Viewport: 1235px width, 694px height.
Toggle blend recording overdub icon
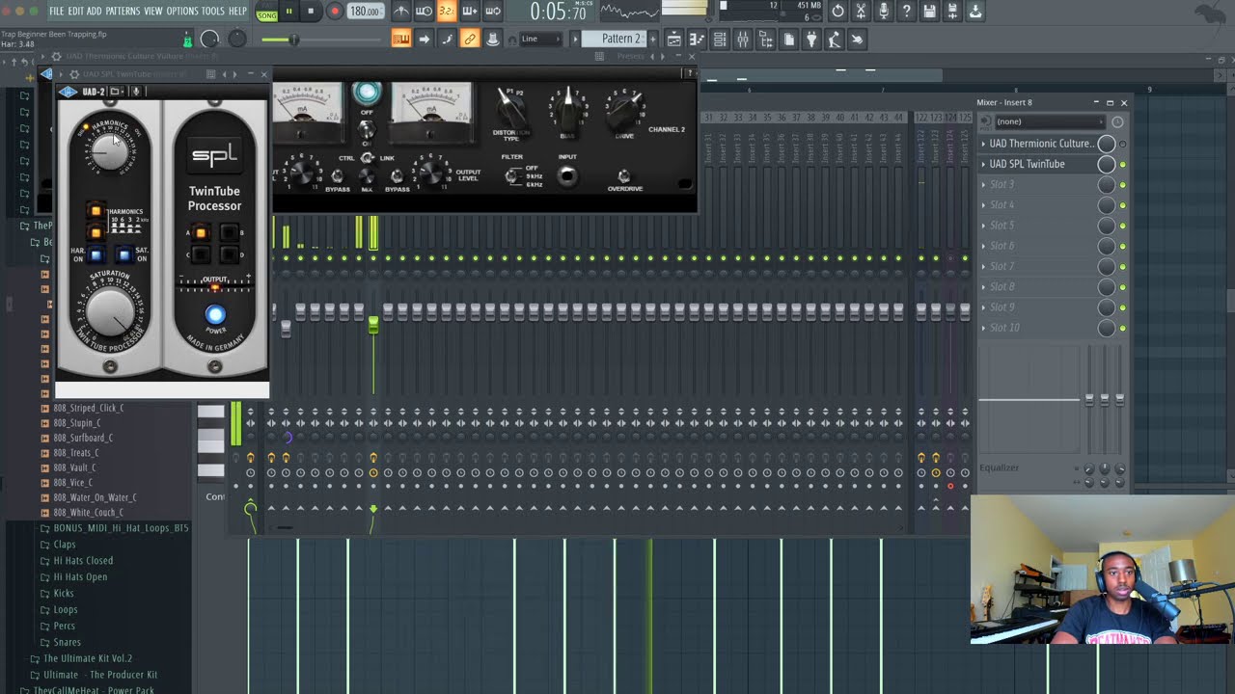(x=470, y=12)
